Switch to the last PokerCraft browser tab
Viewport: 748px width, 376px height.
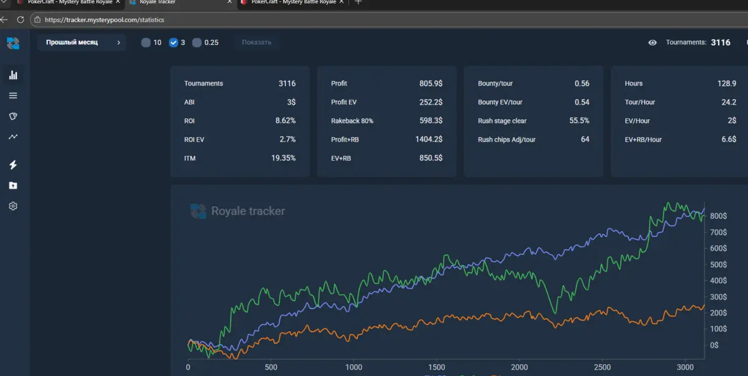click(293, 2)
